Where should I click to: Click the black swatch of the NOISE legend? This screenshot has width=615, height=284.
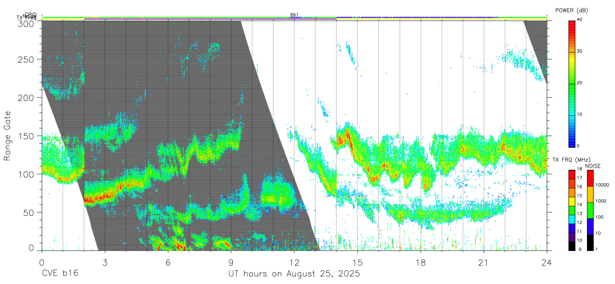[589, 242]
